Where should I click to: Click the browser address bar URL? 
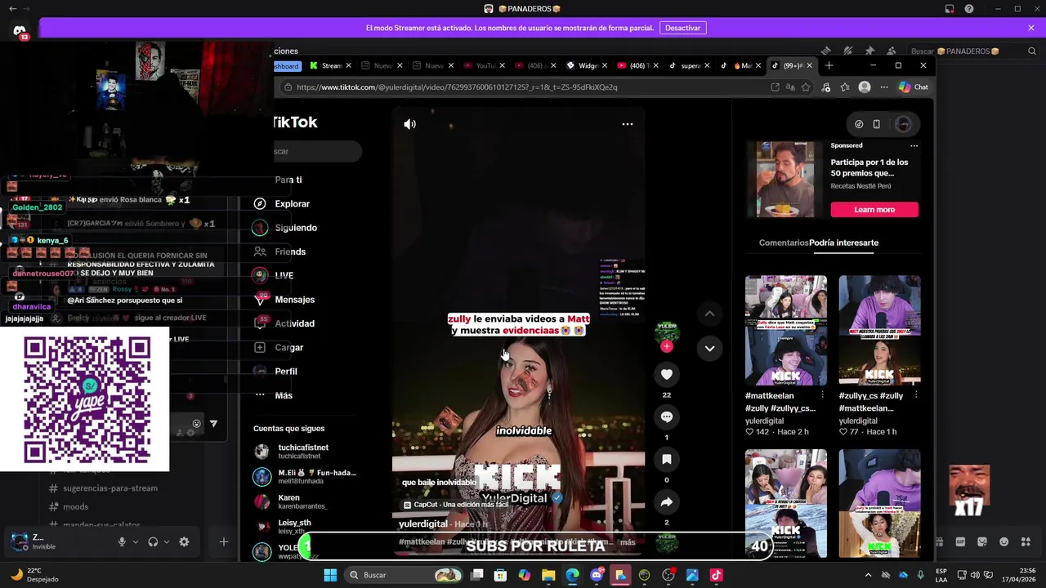click(x=457, y=87)
